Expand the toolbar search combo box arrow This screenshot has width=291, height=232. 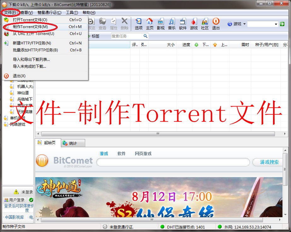(276, 24)
